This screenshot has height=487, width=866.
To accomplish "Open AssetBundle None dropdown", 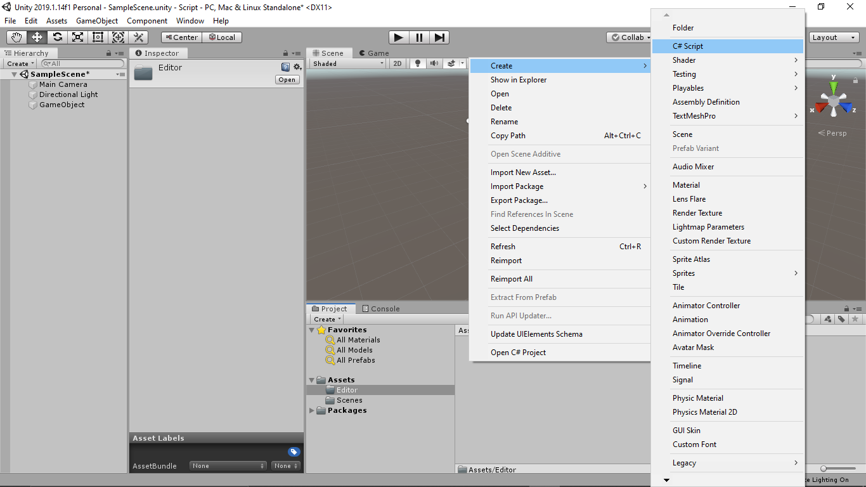I will pyautogui.click(x=228, y=465).
